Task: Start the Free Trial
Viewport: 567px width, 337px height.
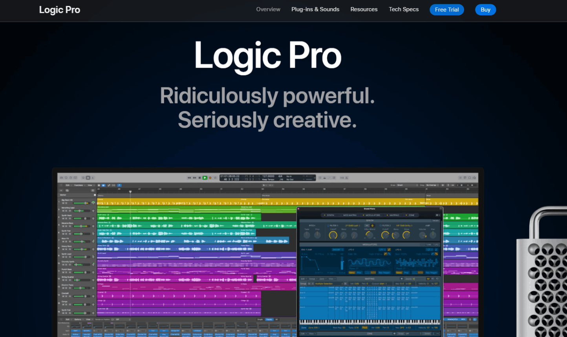Action: (447, 10)
